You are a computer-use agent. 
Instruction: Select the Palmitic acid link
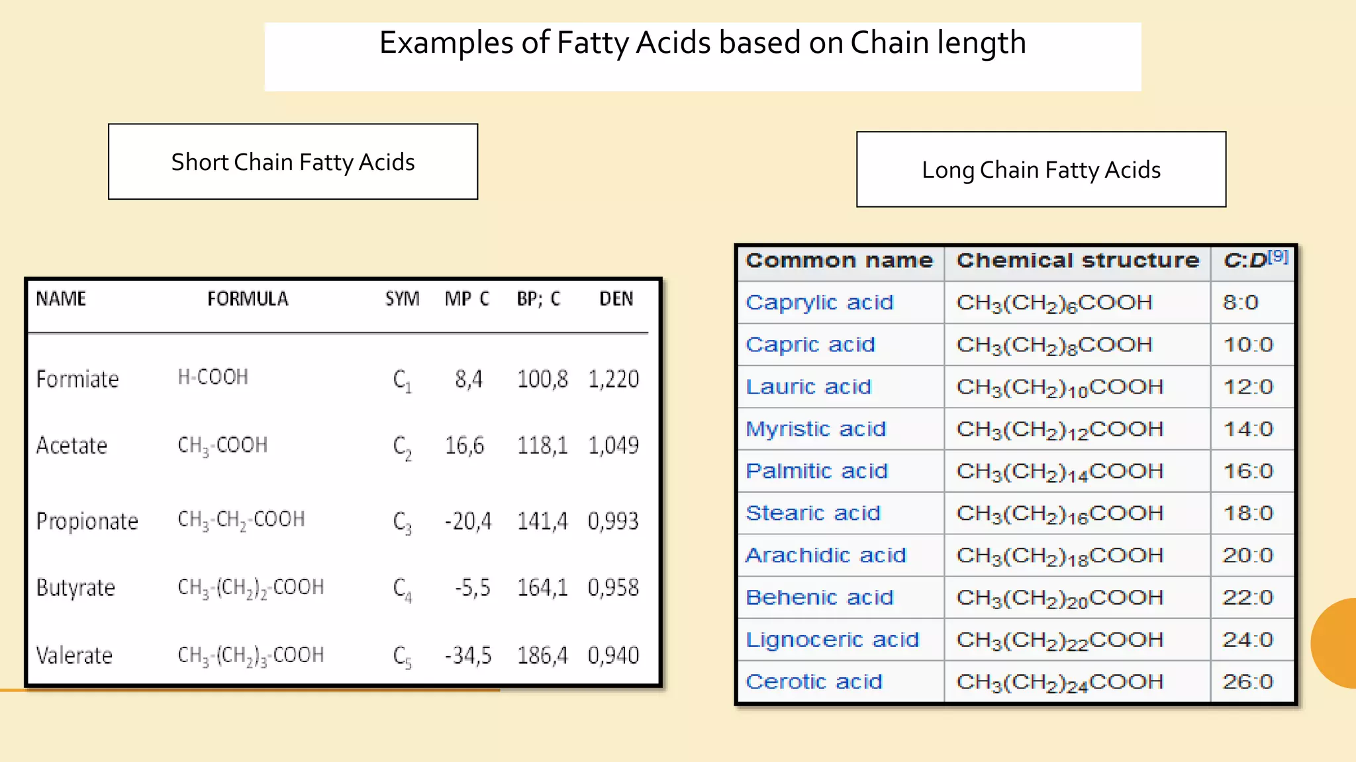[816, 471]
